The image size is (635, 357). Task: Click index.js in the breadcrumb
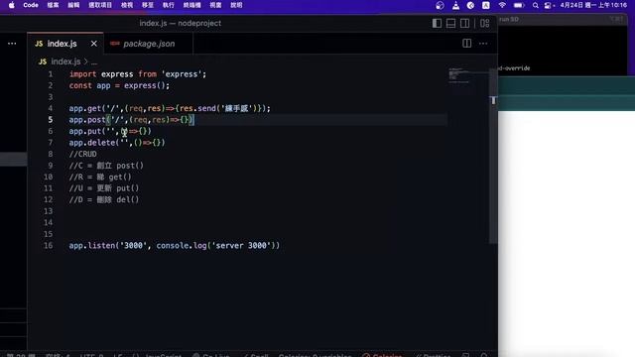coord(65,61)
